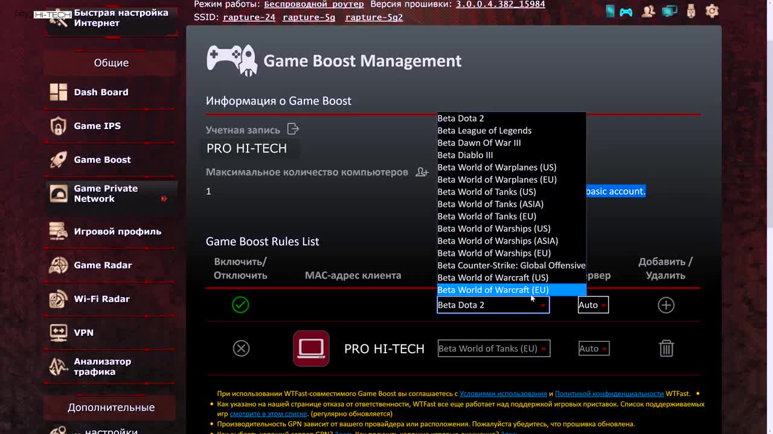
Task: Open VPN menu item
Action: tap(83, 333)
